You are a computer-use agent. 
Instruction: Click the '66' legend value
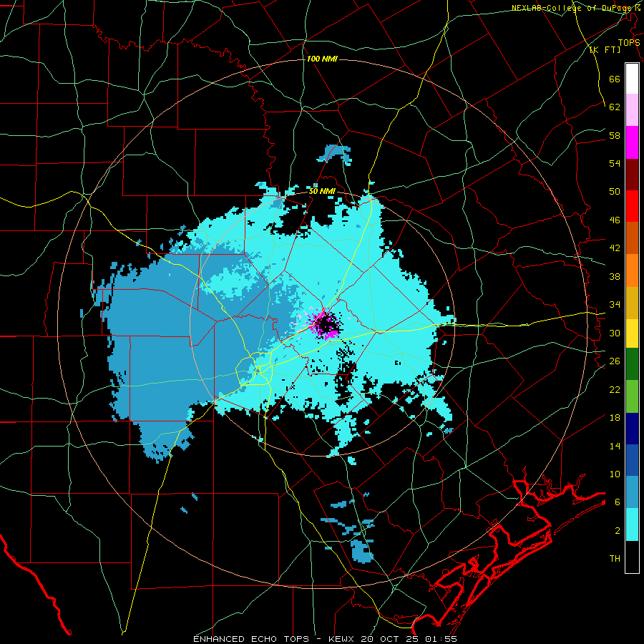pos(615,79)
